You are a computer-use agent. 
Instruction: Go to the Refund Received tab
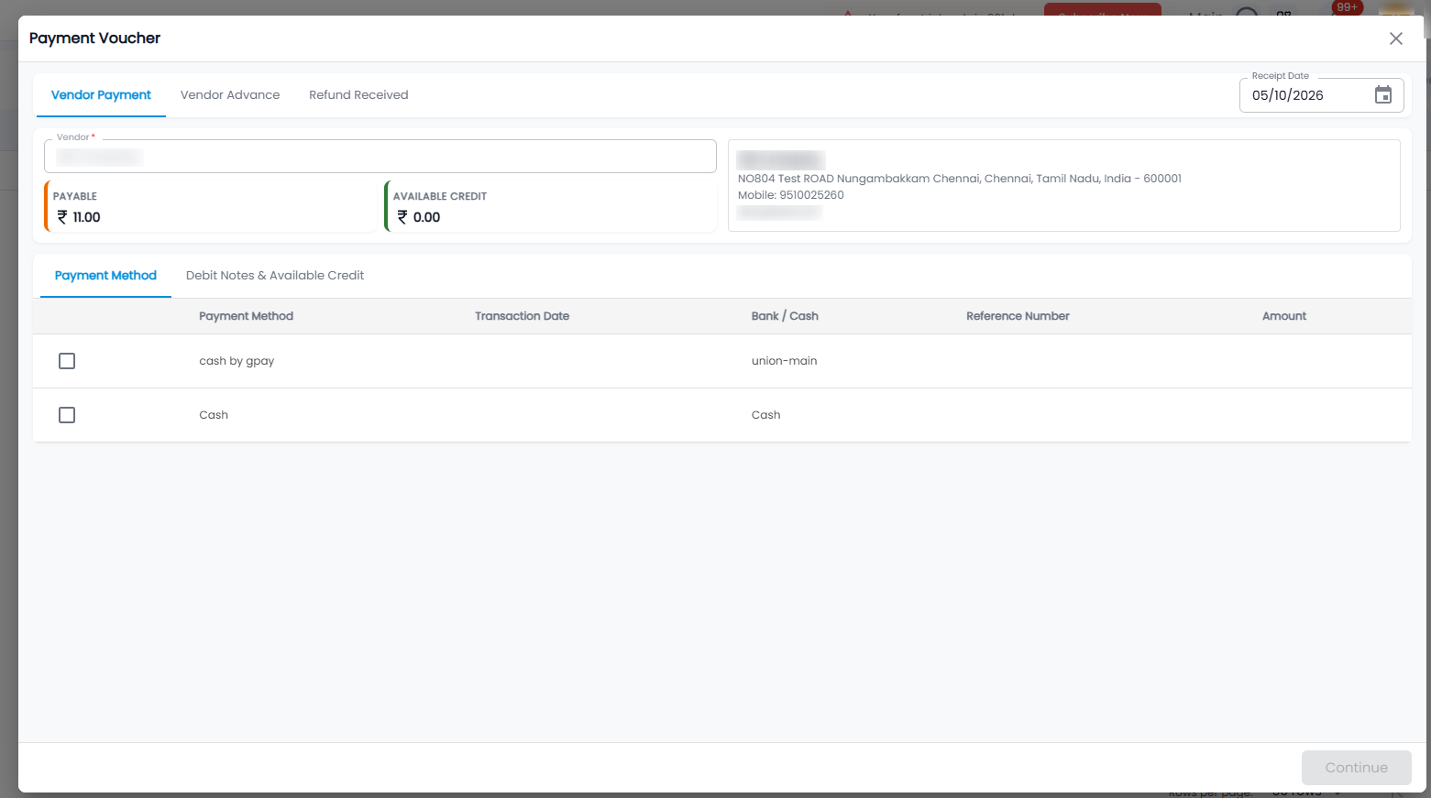[358, 95]
